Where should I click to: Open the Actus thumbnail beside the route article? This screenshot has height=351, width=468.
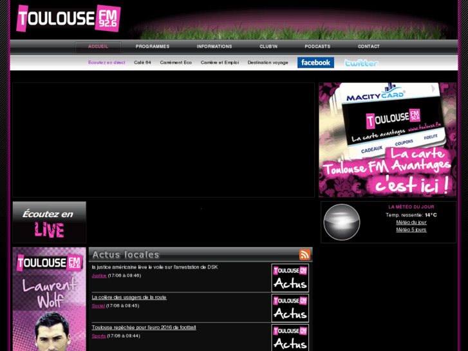[290, 308]
